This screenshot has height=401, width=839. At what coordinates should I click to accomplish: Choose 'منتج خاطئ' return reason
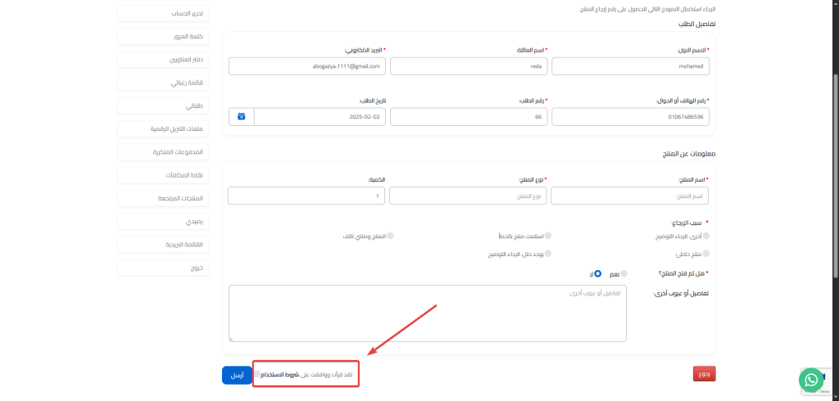[x=706, y=255]
